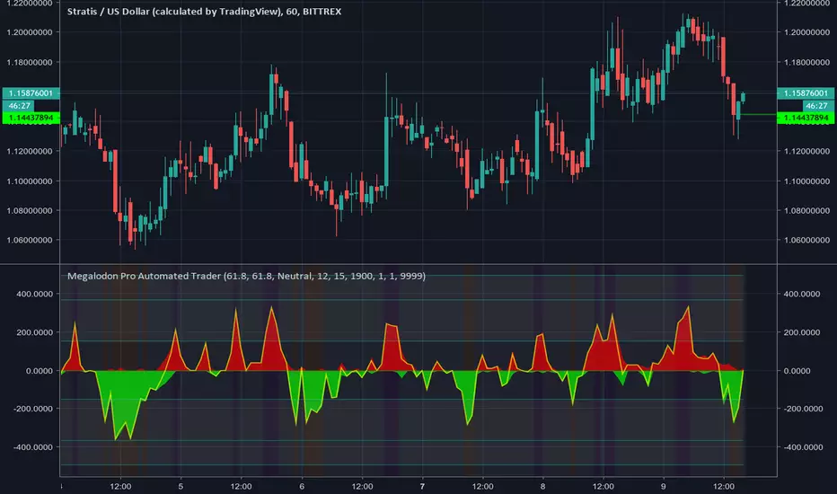
Task: Click the -200.0000 indicator value on left axis
Action: click(x=33, y=409)
